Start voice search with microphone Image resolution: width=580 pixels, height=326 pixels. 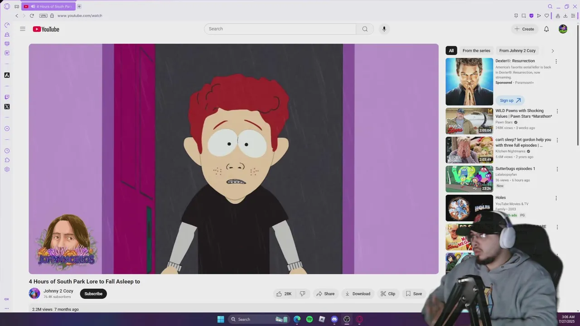pos(384,29)
